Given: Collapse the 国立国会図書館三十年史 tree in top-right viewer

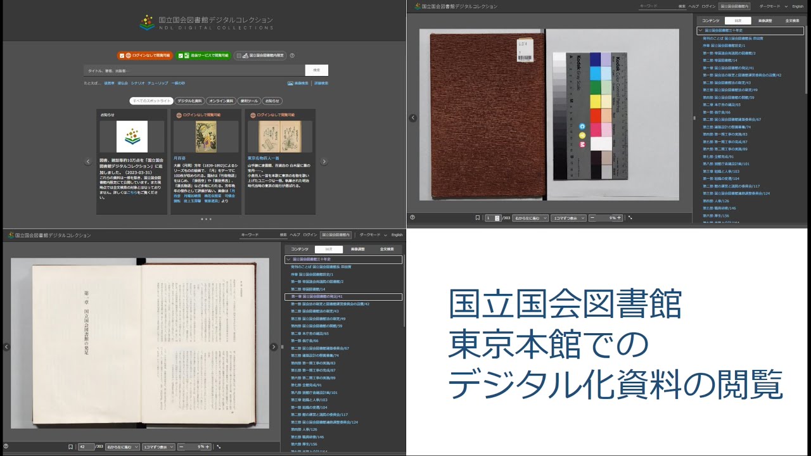Looking at the screenshot, I should (700, 30).
